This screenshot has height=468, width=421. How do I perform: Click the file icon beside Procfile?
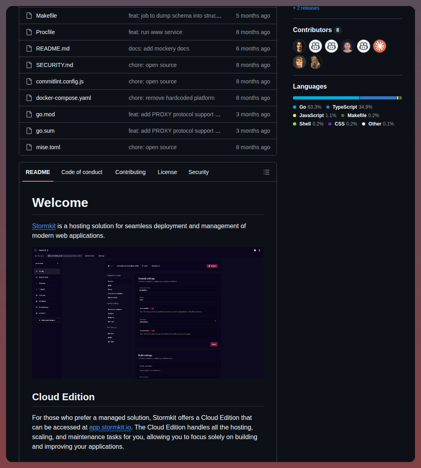pyautogui.click(x=29, y=32)
